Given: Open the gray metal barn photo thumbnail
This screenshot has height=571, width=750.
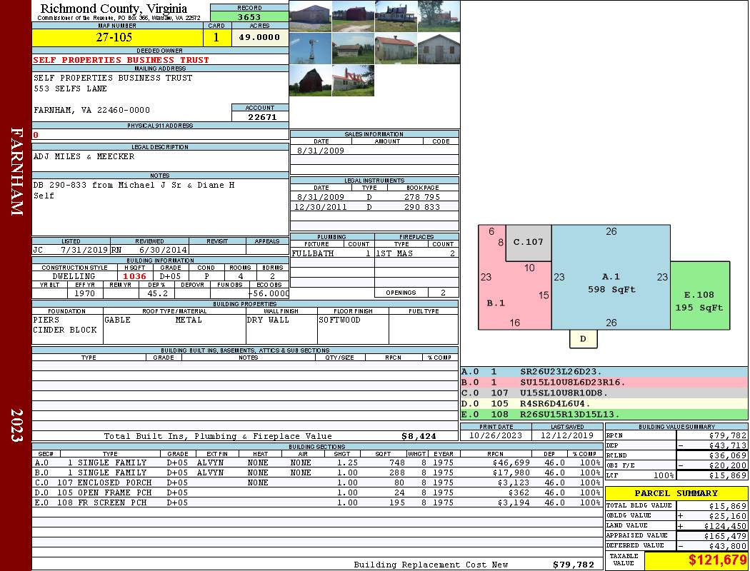Looking at the screenshot, I should click(x=311, y=16).
